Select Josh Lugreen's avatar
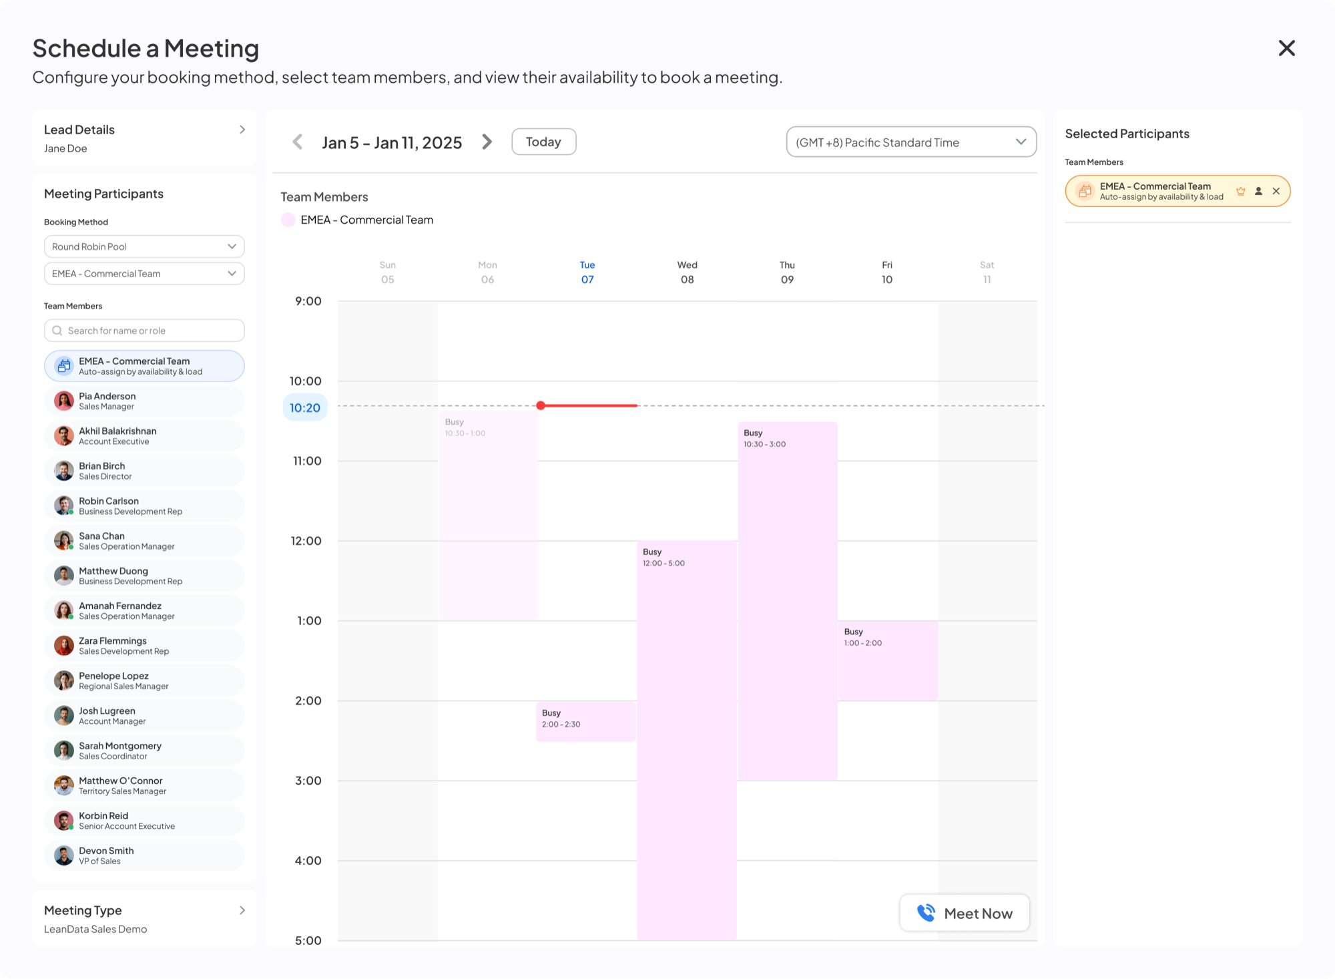The width and height of the screenshot is (1335, 979). coord(64,715)
